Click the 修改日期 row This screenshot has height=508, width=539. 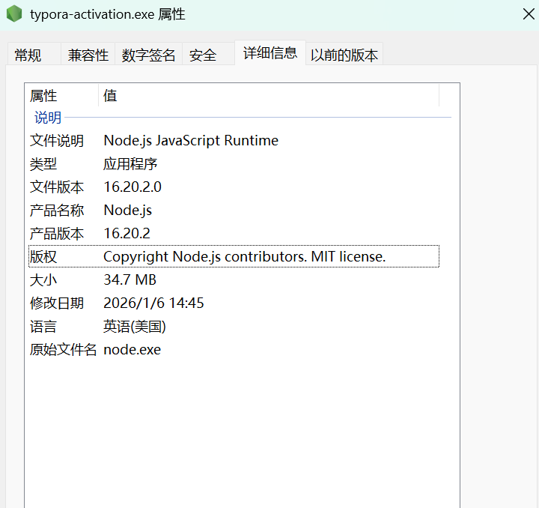tap(57, 303)
